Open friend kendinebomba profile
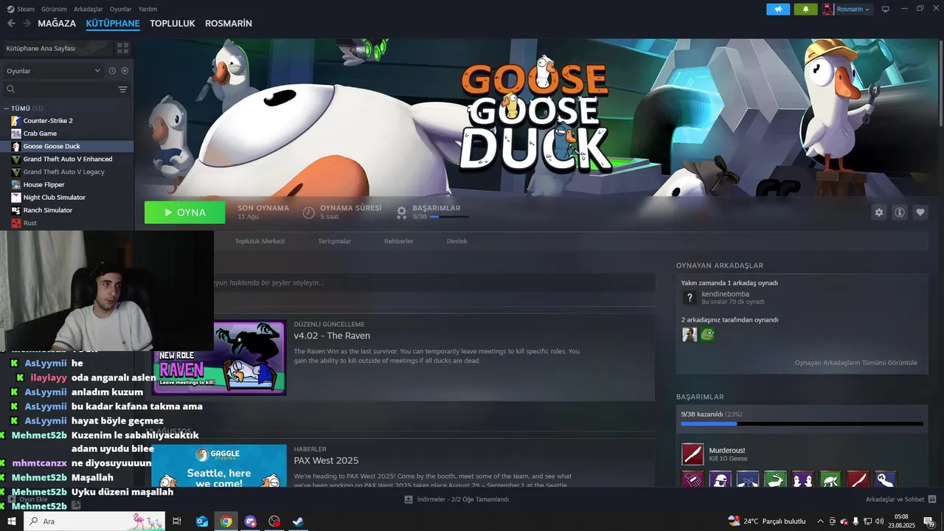Screen dimensions: 944x531 (725, 294)
